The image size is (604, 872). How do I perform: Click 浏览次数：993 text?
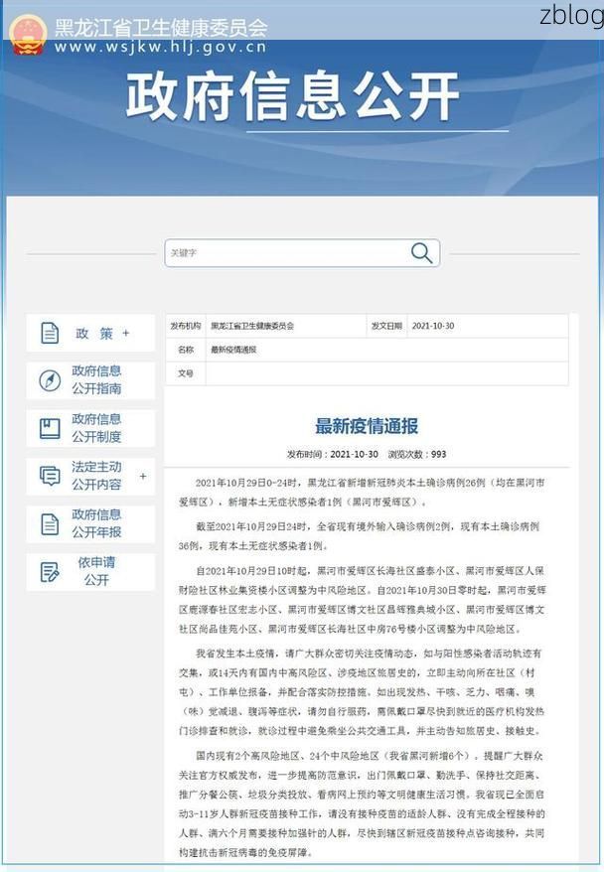click(417, 454)
